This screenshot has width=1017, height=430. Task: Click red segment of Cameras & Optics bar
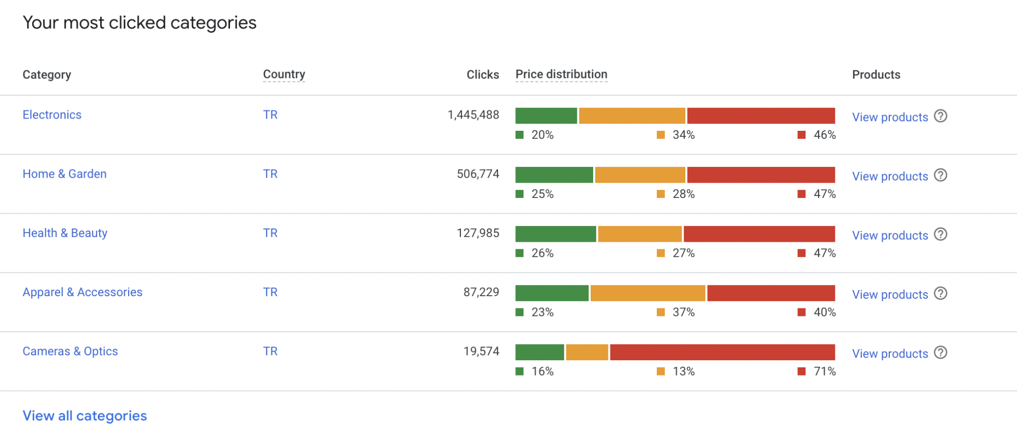pos(722,352)
